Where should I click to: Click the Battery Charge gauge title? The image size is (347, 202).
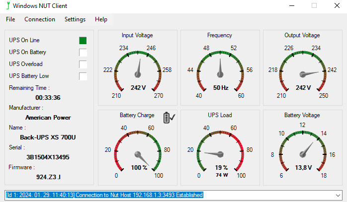click(x=137, y=115)
